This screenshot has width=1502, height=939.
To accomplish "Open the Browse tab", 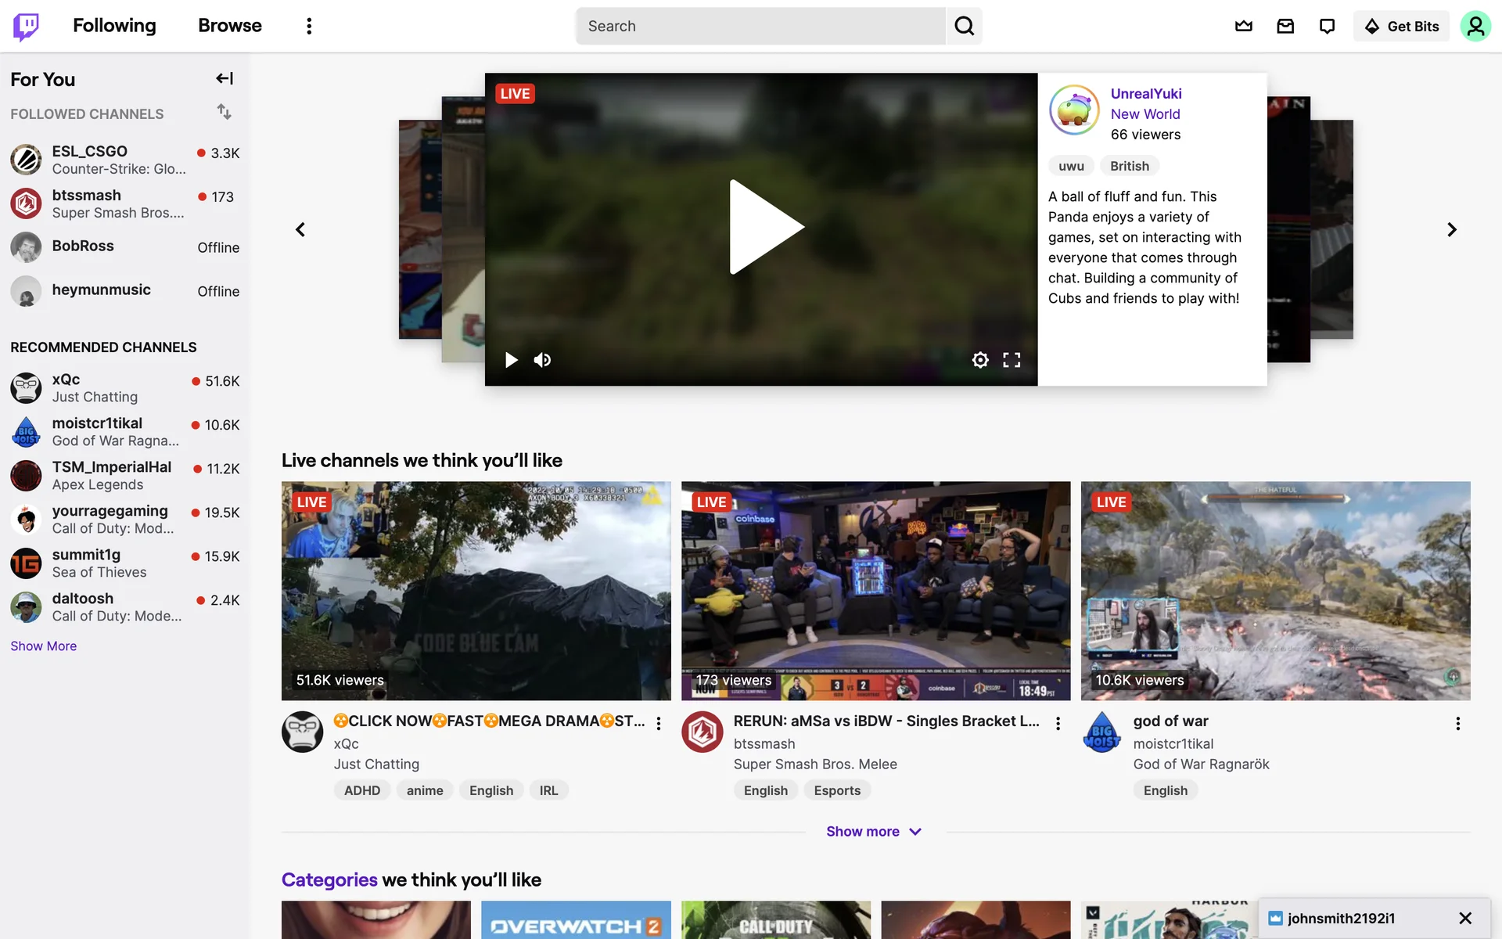I will pos(229,26).
